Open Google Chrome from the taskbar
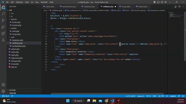 coord(106,101)
